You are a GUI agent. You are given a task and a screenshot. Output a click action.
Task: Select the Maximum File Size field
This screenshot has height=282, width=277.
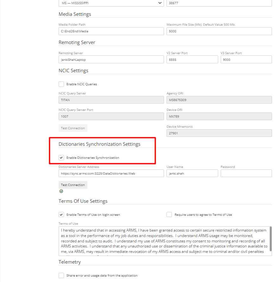point(218,31)
